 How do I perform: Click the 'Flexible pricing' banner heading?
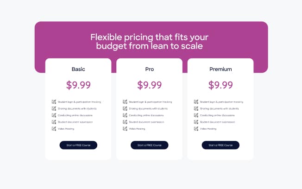coord(150,42)
